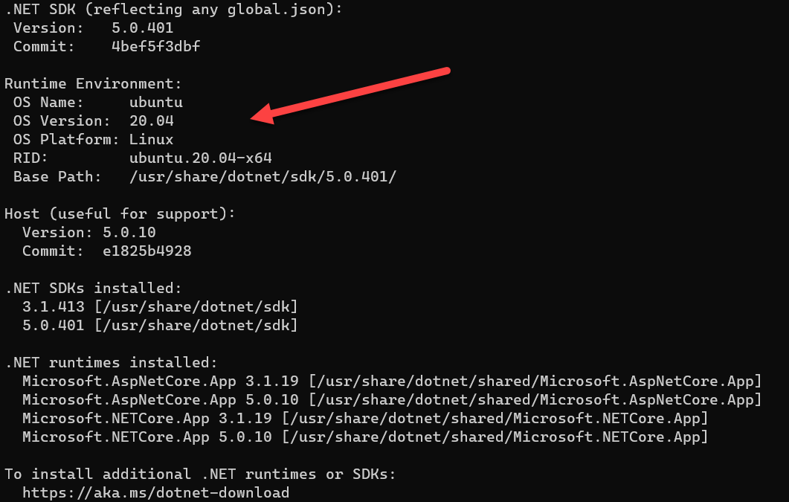
Task: Click the Host commit hash e1825b4928
Action: tap(146, 251)
